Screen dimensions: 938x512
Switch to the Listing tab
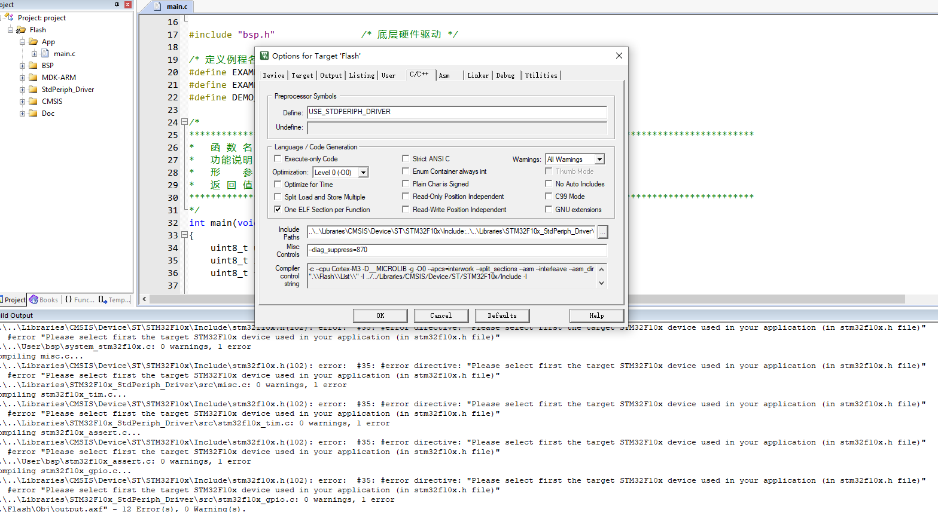[x=362, y=75]
